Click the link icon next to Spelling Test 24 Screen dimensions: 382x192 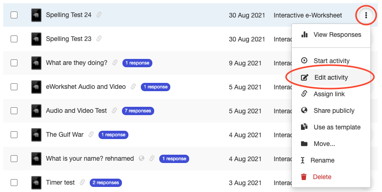point(99,15)
